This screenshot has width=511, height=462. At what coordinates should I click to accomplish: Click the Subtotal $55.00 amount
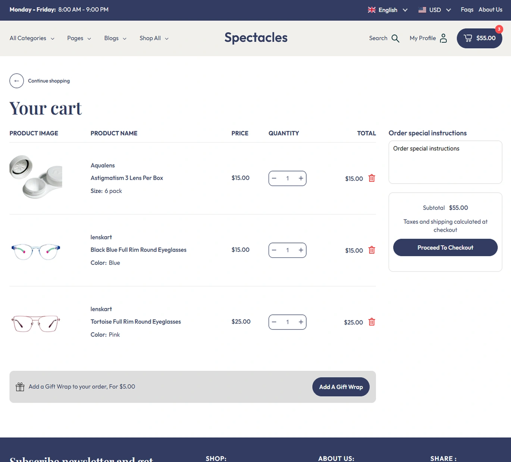458,208
